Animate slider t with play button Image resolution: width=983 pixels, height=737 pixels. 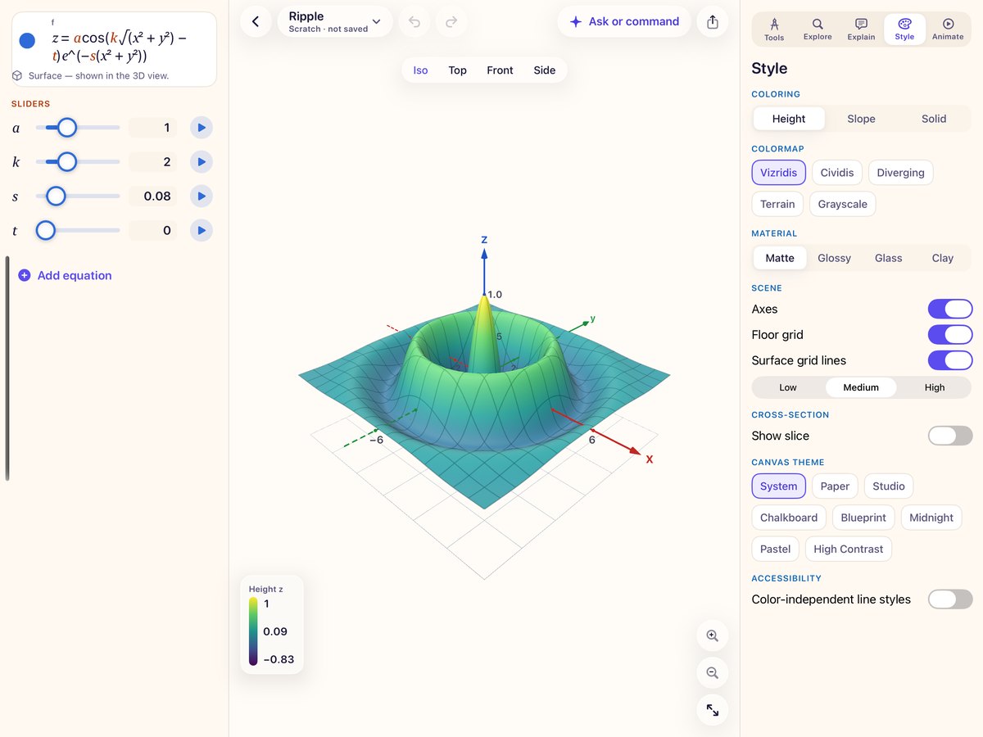(x=202, y=231)
